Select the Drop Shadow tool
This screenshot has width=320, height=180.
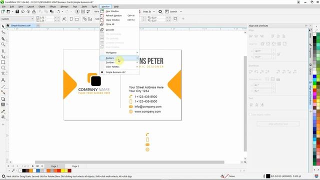click(x=3, y=99)
